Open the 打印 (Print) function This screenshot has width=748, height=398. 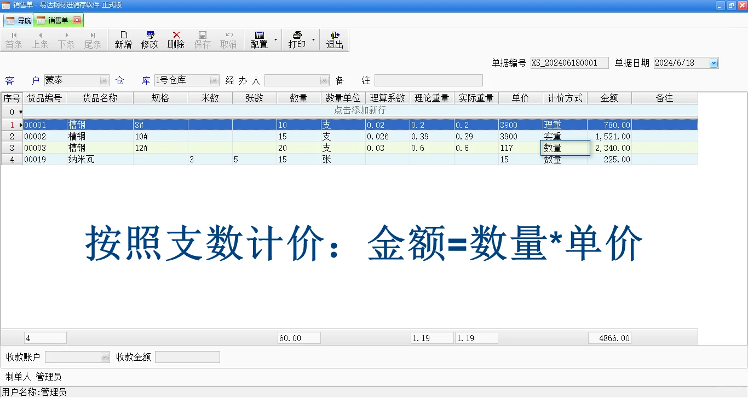[x=298, y=39]
